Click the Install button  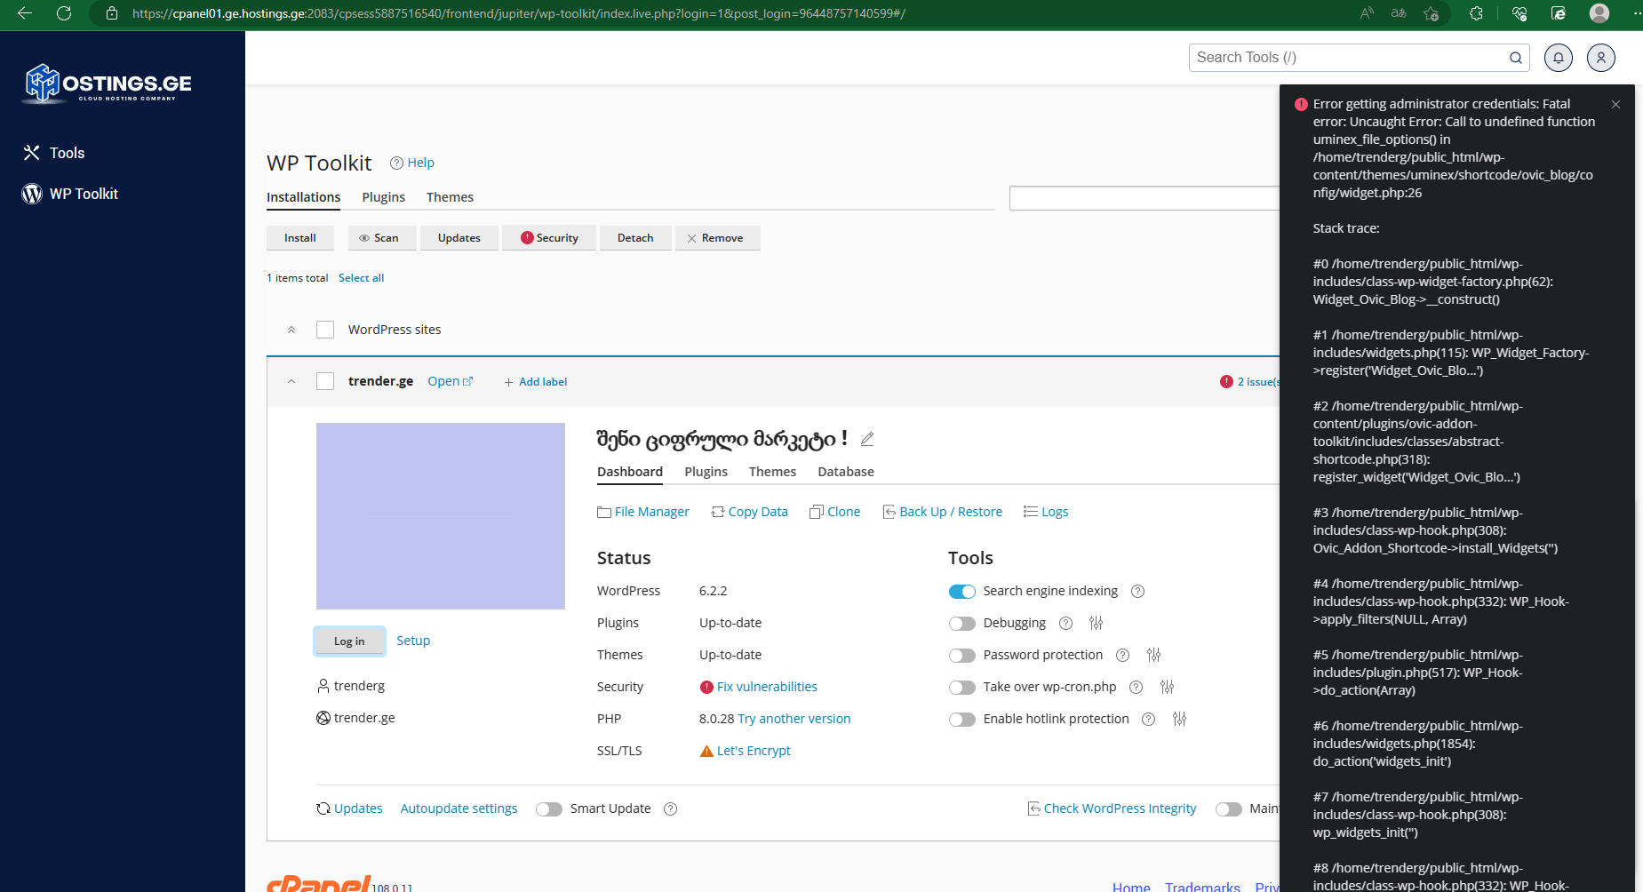point(300,238)
